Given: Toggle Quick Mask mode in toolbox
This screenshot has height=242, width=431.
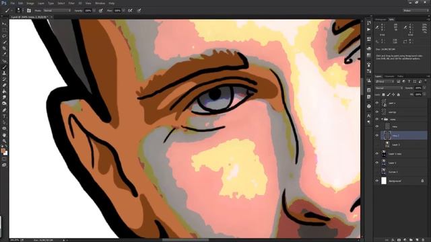Looking at the screenshot, I should pos(4,159).
